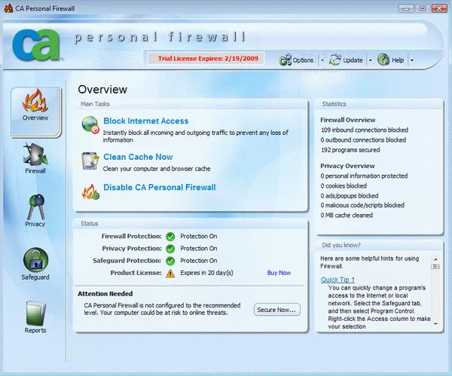Viewport: 452px width, 376px height.
Task: Click '192 programs secured' text
Action: coord(350,150)
